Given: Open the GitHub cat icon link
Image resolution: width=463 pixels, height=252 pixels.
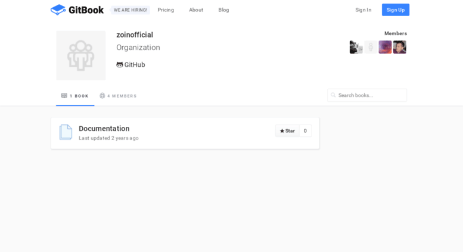Looking at the screenshot, I should [x=119, y=64].
